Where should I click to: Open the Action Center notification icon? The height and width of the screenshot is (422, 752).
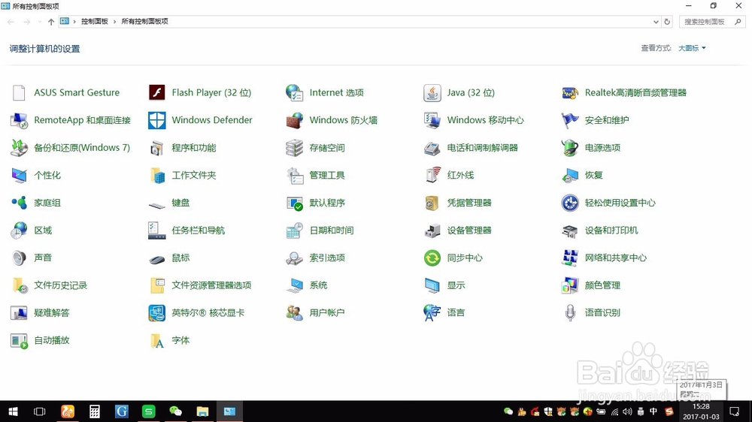[734, 411]
